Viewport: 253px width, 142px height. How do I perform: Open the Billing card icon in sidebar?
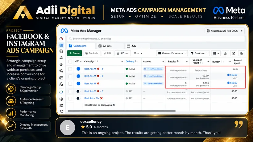[x=61, y=78]
